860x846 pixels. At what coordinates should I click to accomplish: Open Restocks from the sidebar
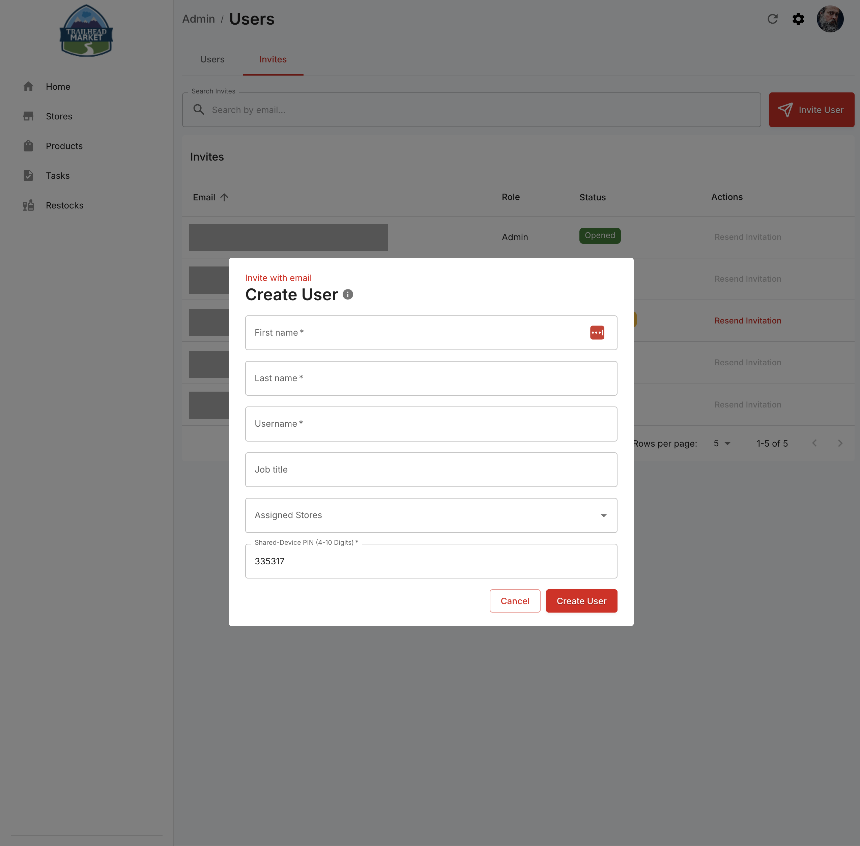click(x=64, y=206)
